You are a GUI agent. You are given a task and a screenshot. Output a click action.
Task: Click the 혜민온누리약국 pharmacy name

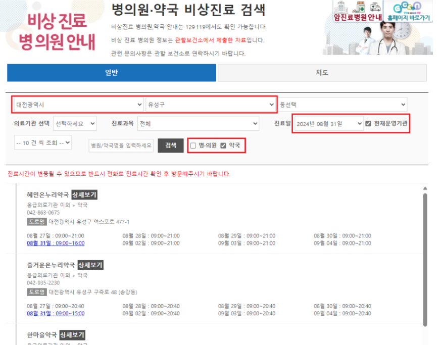(48, 194)
